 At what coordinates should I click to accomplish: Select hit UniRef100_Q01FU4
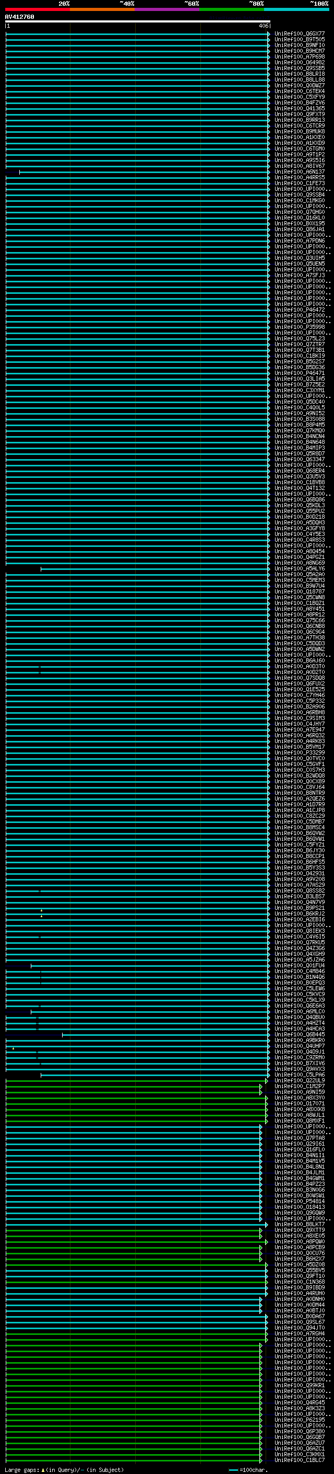click(300, 965)
